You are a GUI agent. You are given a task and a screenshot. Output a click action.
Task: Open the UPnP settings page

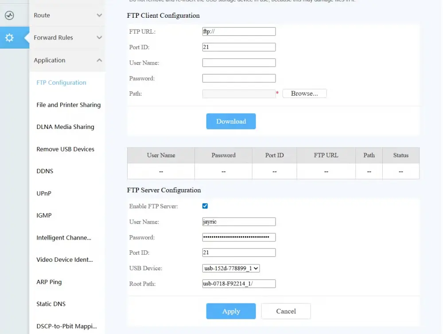point(44,194)
